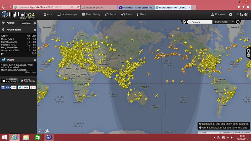
Task: Select Guangzhou (CAN) airport row
Action: (18, 50)
